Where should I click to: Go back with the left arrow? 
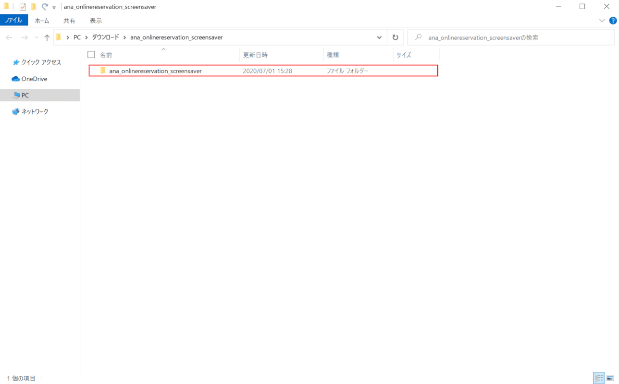click(x=9, y=37)
